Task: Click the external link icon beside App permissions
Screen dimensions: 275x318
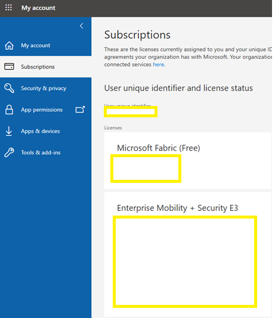Action: tap(80, 110)
